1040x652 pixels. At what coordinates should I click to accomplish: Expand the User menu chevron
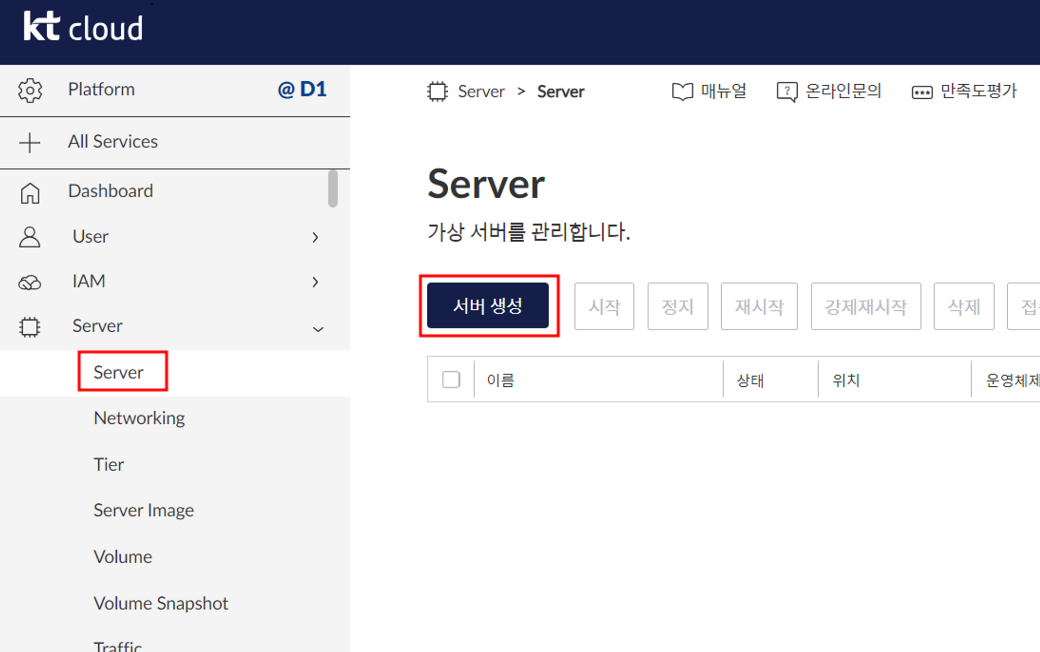click(315, 238)
